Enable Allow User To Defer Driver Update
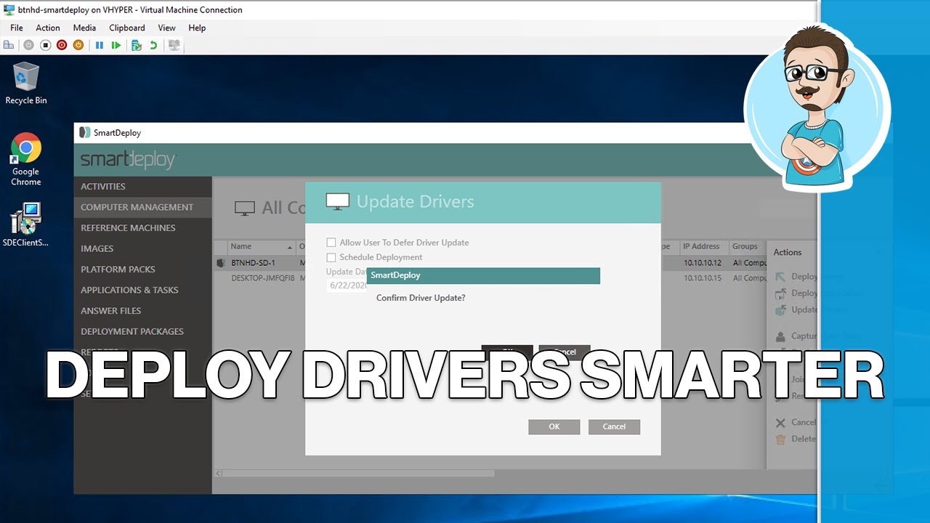The width and height of the screenshot is (930, 523). pyautogui.click(x=331, y=243)
